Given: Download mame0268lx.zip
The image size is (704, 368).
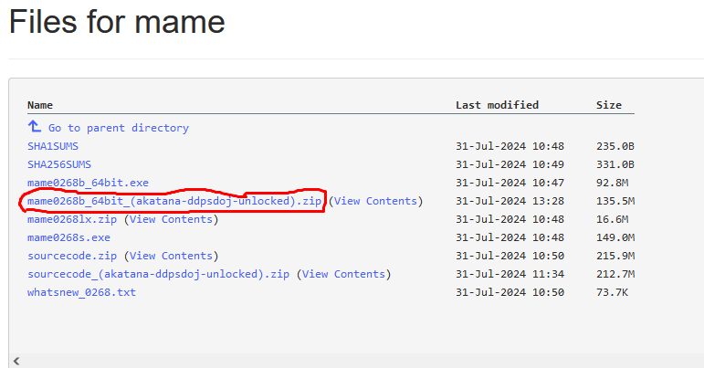Looking at the screenshot, I should (72, 219).
